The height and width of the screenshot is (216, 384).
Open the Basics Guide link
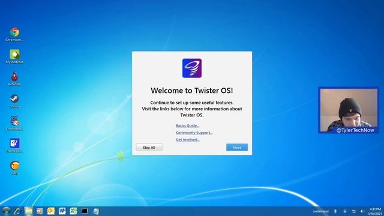click(x=188, y=125)
